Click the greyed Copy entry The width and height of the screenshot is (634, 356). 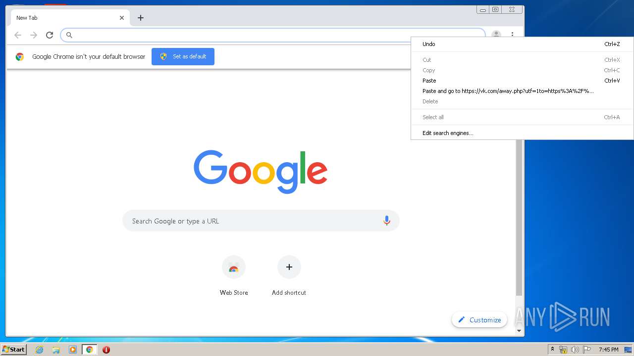[x=522, y=70]
